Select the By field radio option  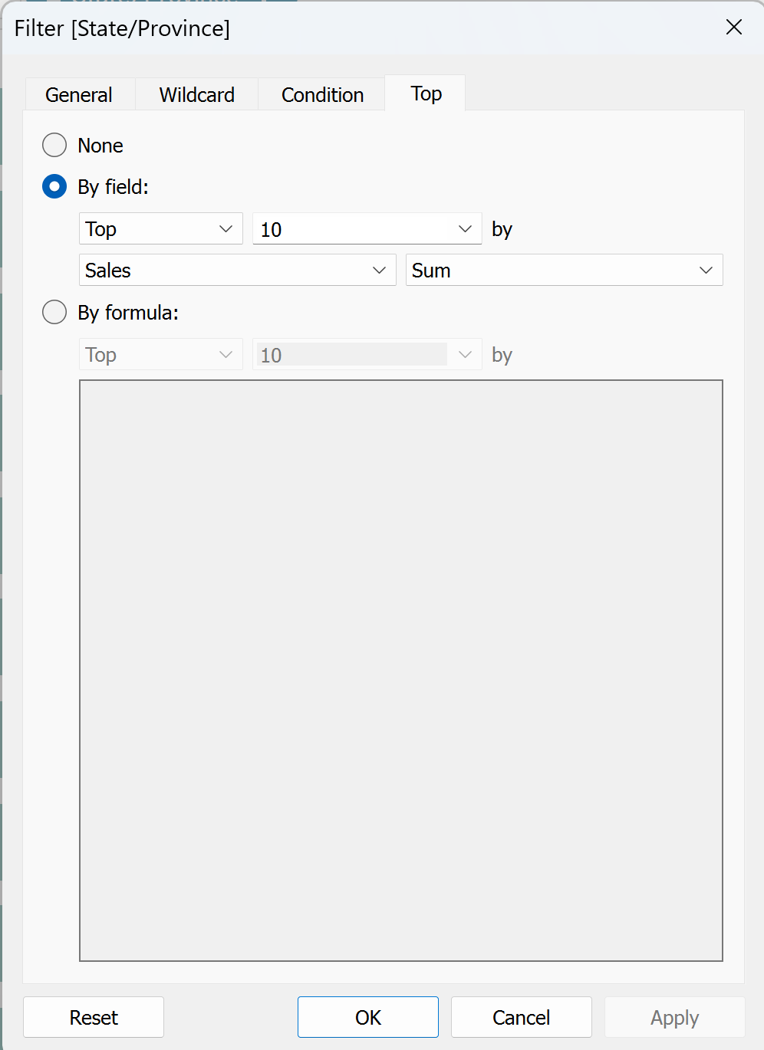click(x=54, y=186)
